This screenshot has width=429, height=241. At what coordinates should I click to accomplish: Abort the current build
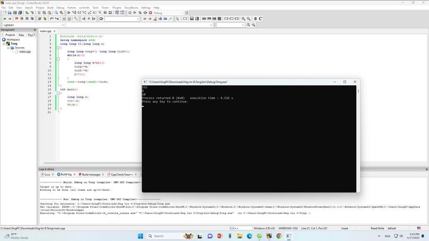(150, 13)
